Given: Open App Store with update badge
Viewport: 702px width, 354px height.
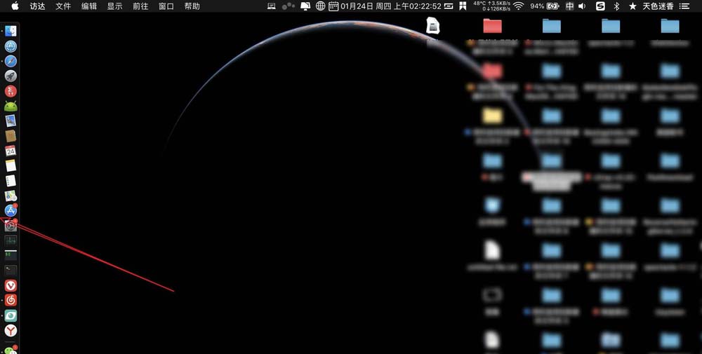Looking at the screenshot, I should [x=11, y=210].
